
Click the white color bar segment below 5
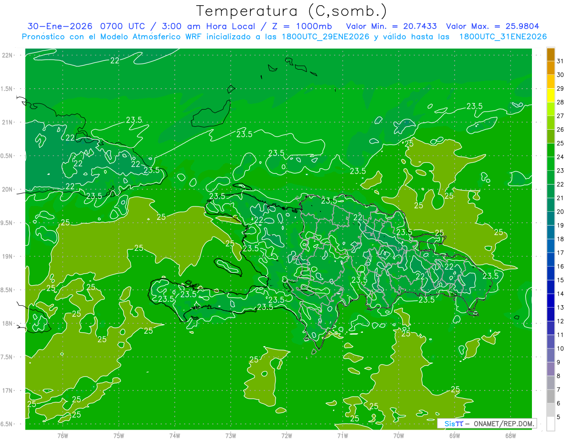tap(551, 424)
